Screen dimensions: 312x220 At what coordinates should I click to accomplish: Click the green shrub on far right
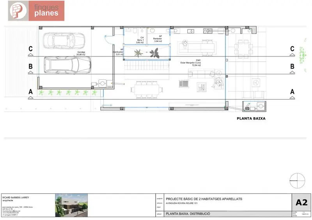302,55
